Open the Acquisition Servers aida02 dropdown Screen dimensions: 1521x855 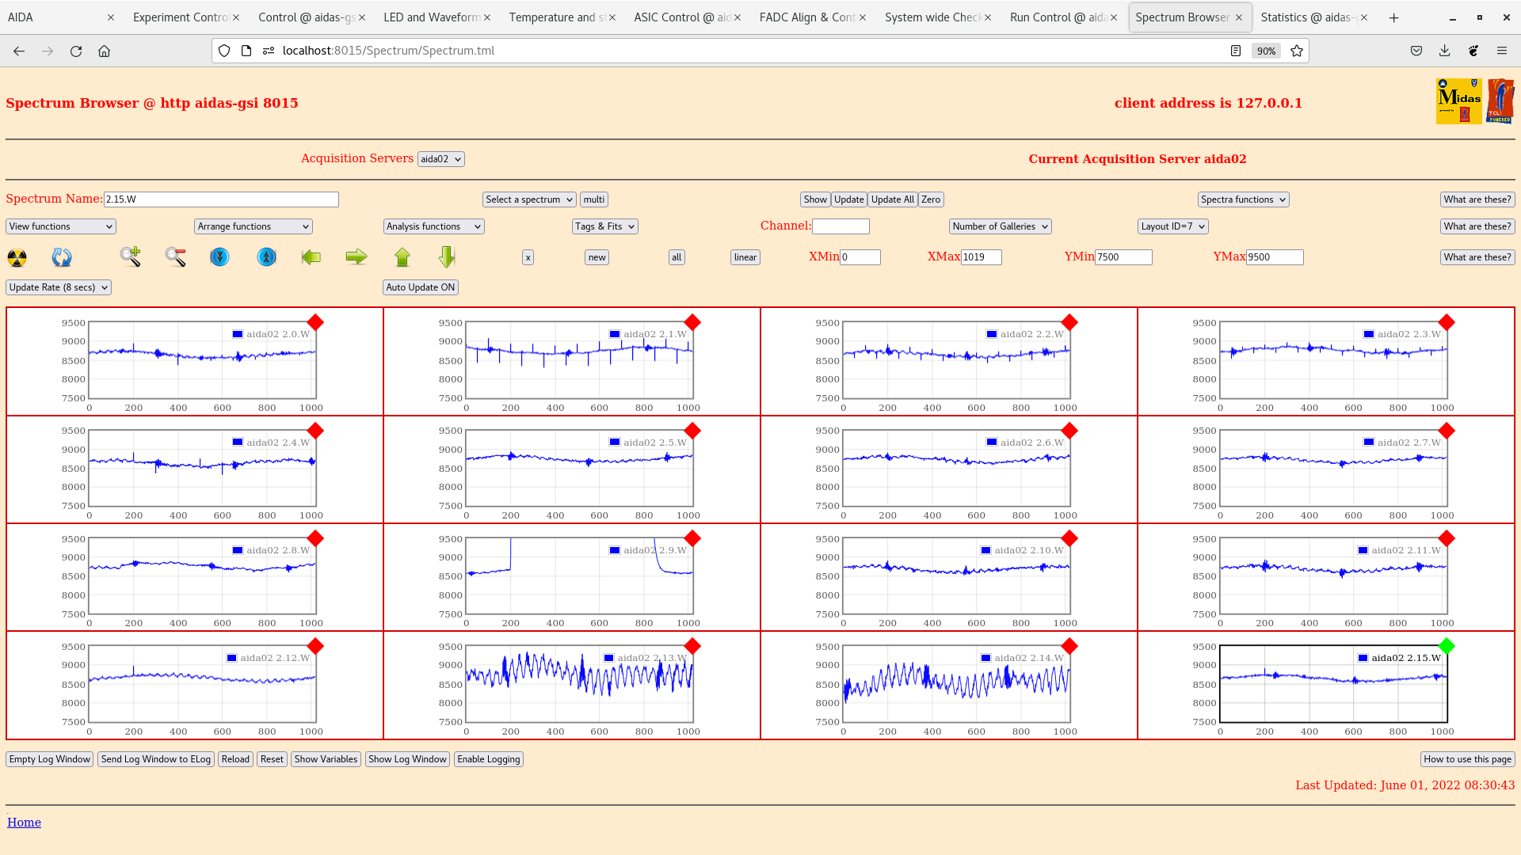440,159
